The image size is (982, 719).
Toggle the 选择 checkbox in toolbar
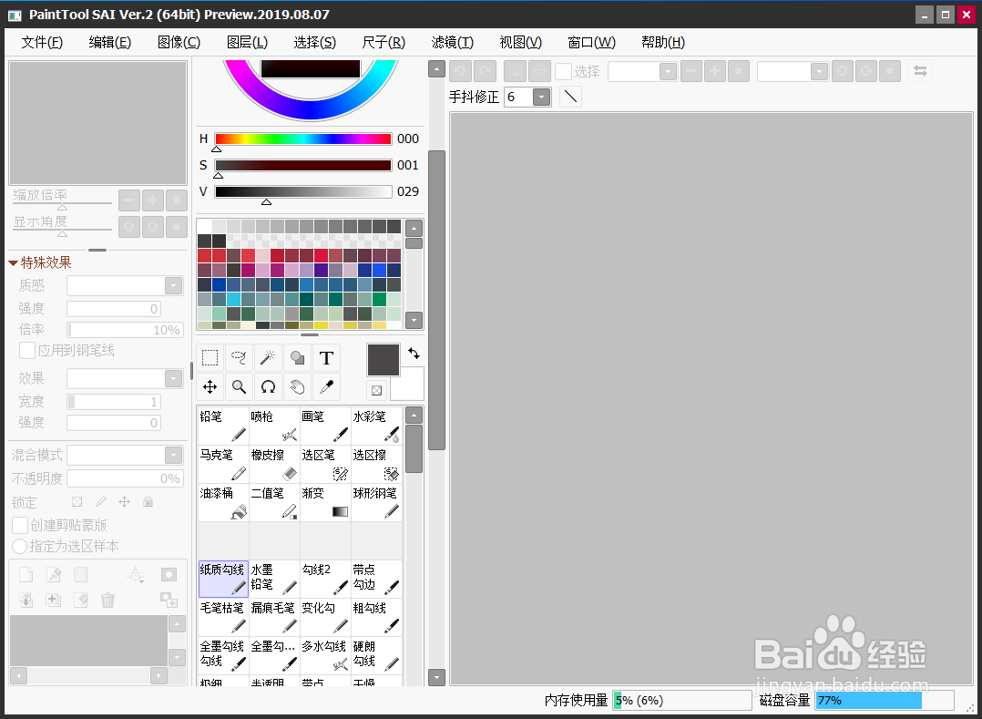564,71
